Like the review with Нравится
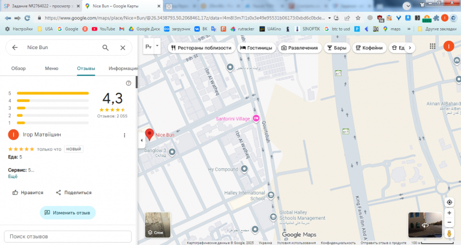Image resolution: width=461 pixels, height=245 pixels. click(28, 192)
